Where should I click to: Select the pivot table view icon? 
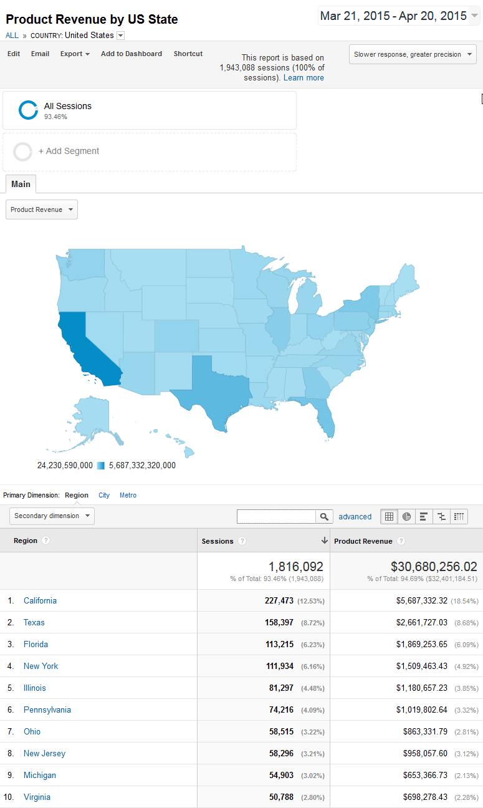pos(459,516)
